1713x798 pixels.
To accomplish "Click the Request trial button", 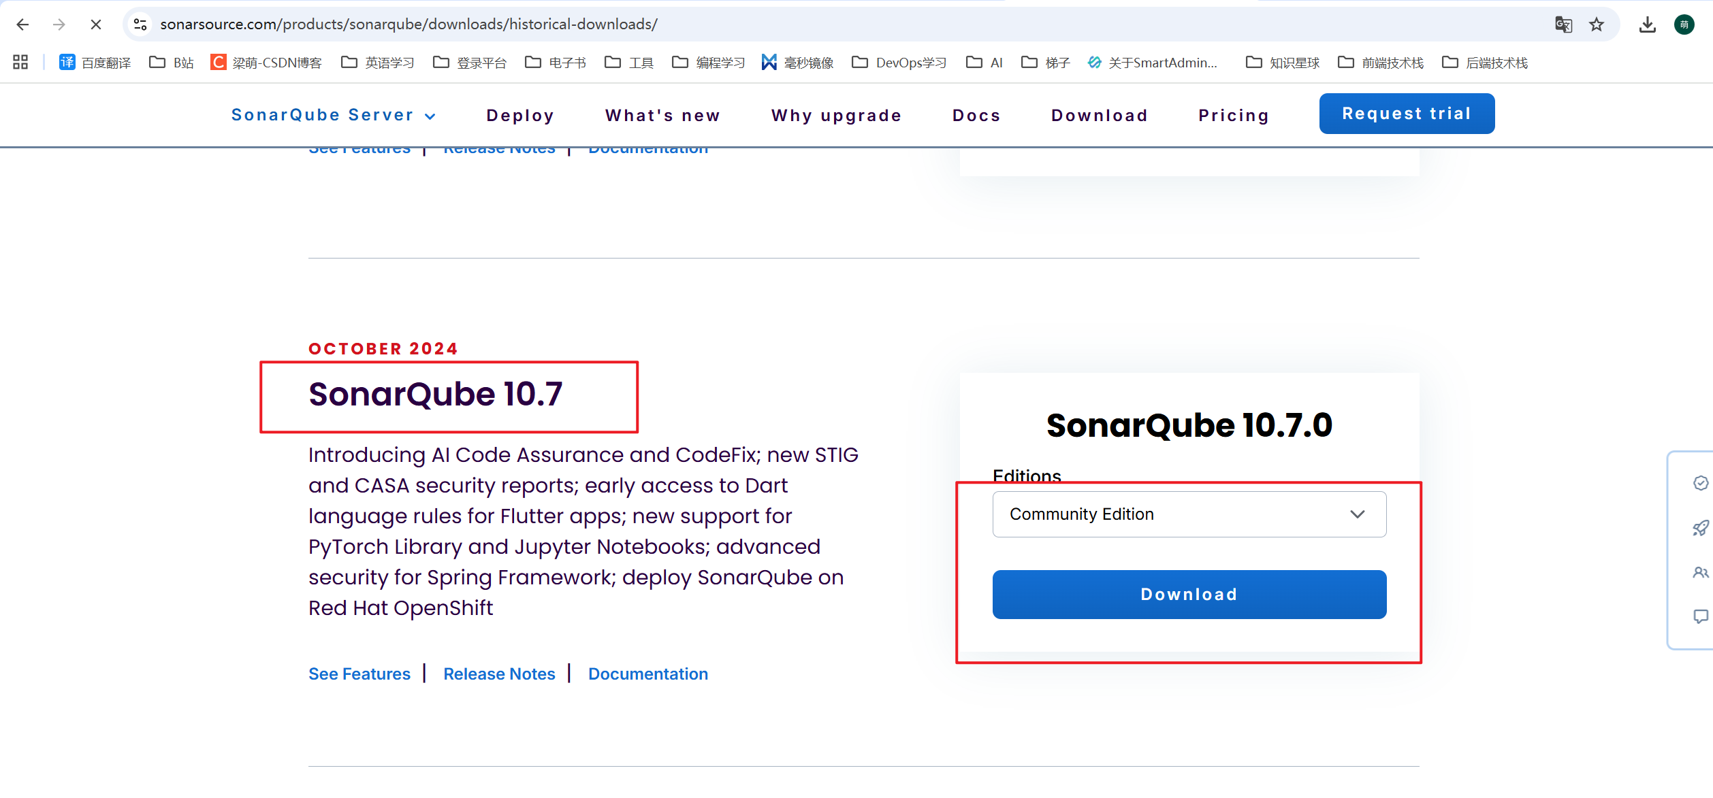I will [1407, 114].
